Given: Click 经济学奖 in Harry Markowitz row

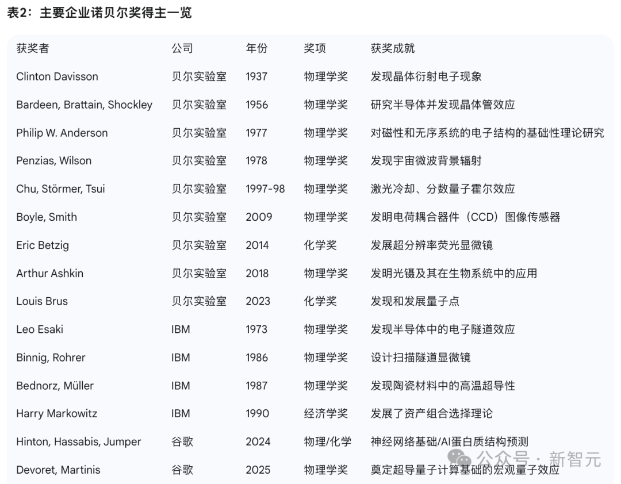Looking at the screenshot, I should point(325,413).
